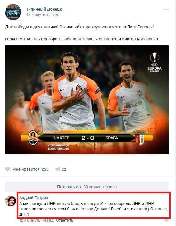Open the Андрей Петров profile name link
176x226 pixels.
[x=34, y=197]
